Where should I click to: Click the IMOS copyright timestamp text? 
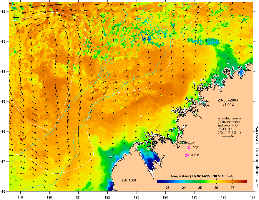[257, 156]
